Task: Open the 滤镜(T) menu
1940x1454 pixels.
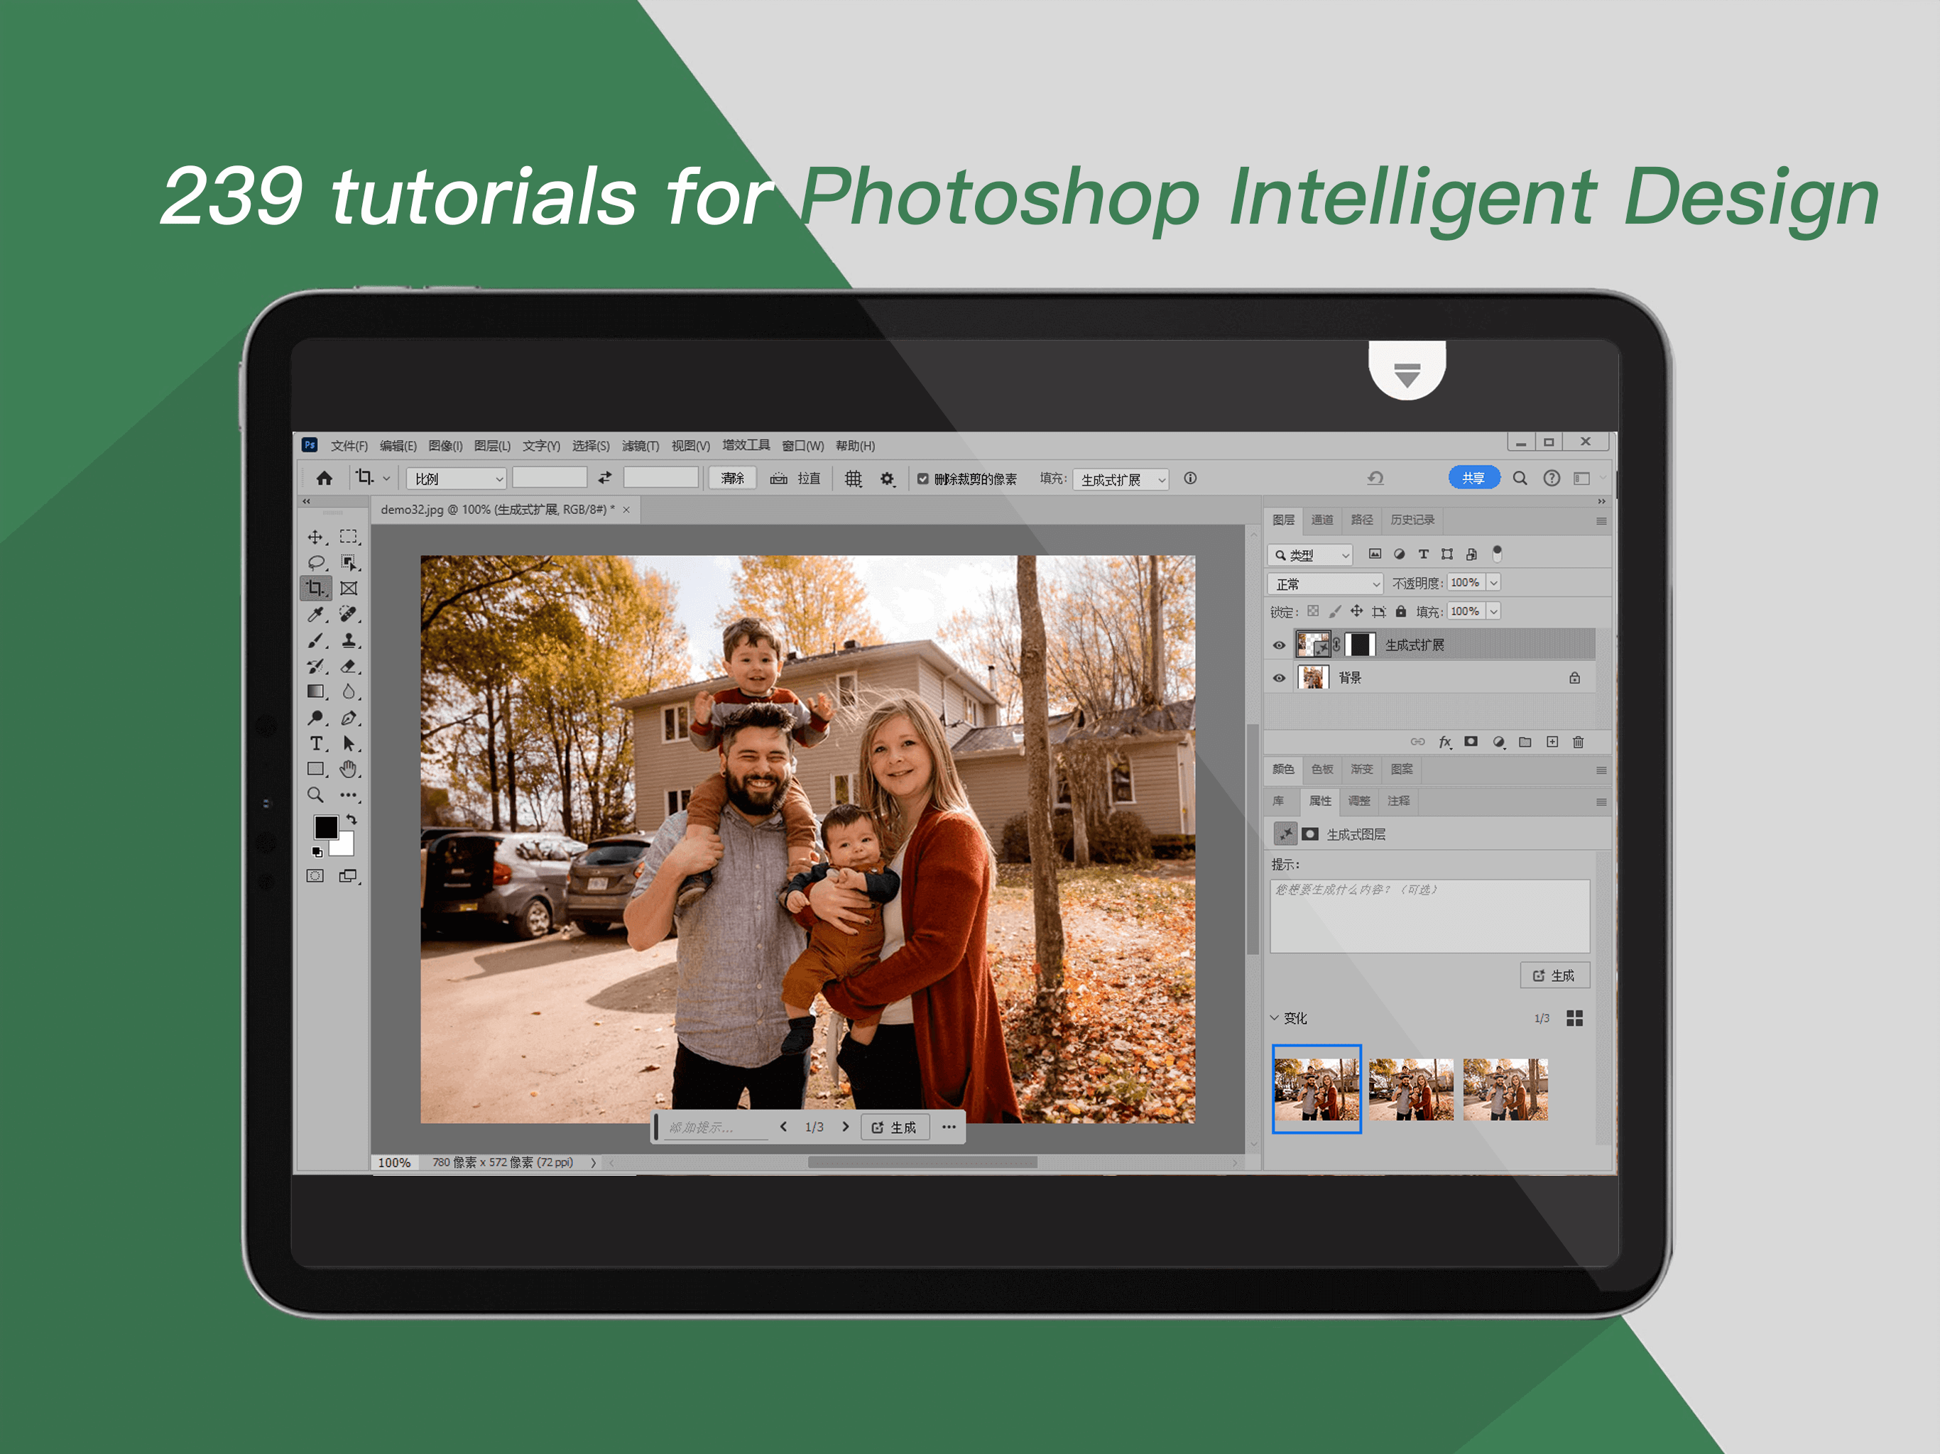Action: 641,445
